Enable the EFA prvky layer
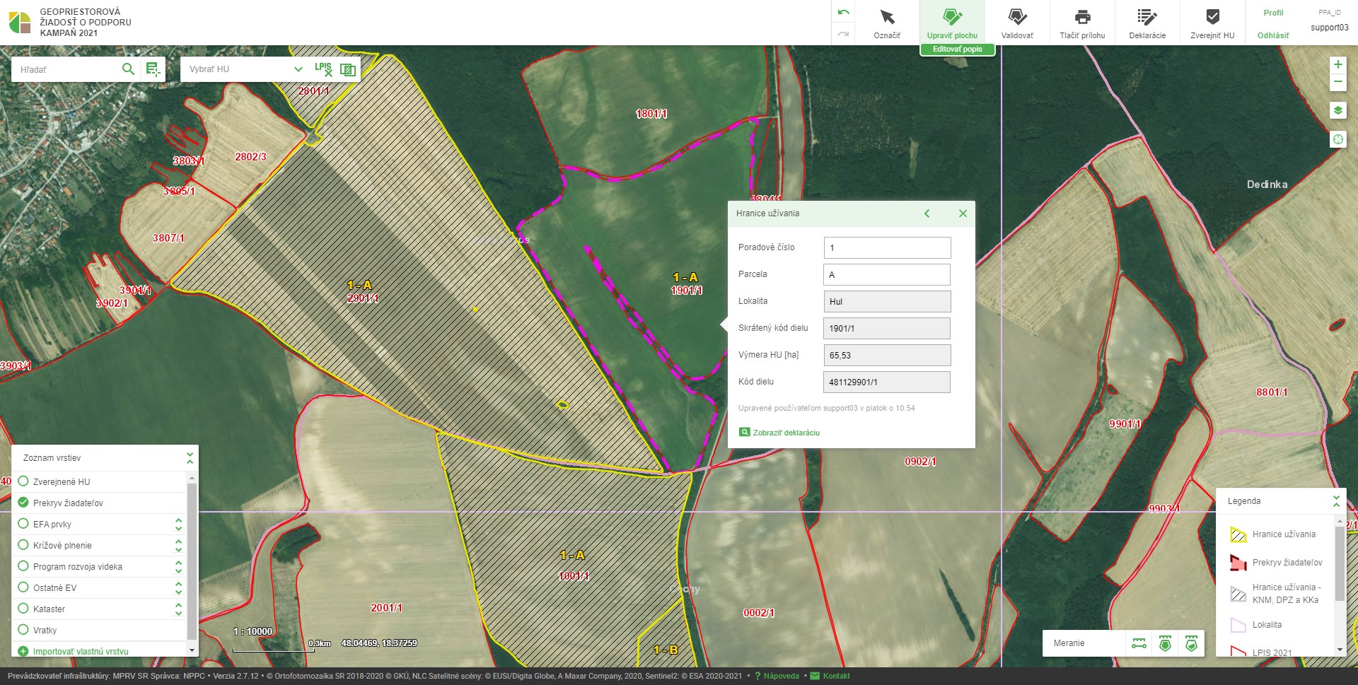Viewport: 1358px width, 685px height. 23,524
